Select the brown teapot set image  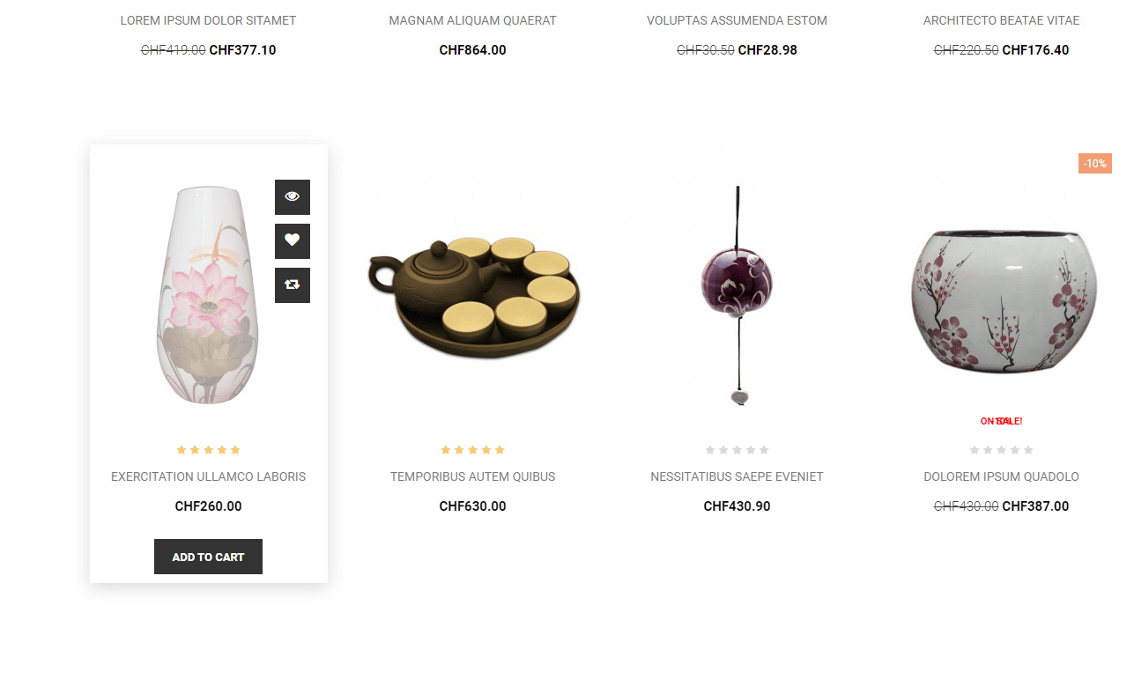[x=473, y=297]
